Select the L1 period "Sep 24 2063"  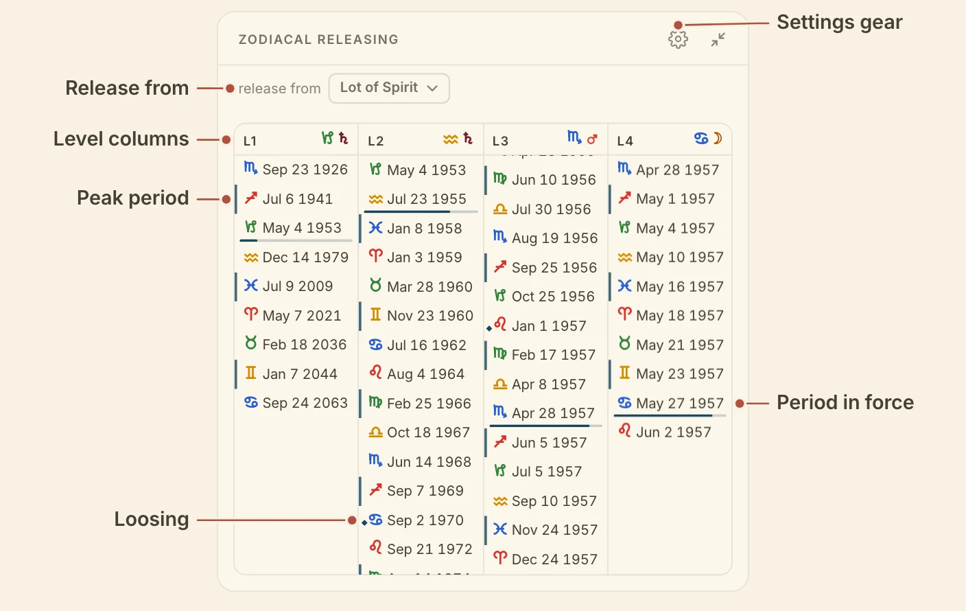[x=296, y=402]
